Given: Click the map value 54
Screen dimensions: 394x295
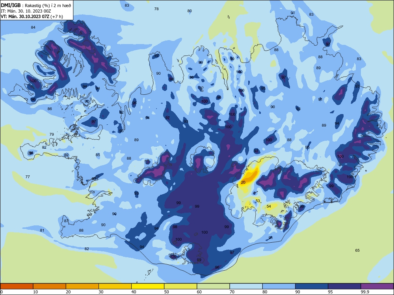Looking at the screenshot, I should [269, 206].
